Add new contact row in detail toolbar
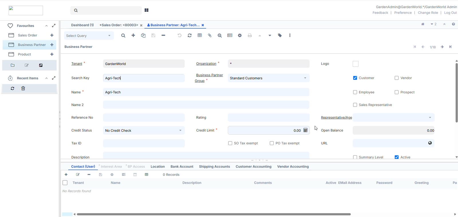Viewport: 458px width, 217px height. [x=66, y=174]
